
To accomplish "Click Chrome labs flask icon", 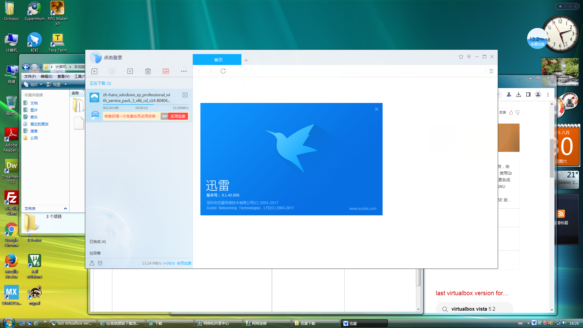I will (509, 94).
